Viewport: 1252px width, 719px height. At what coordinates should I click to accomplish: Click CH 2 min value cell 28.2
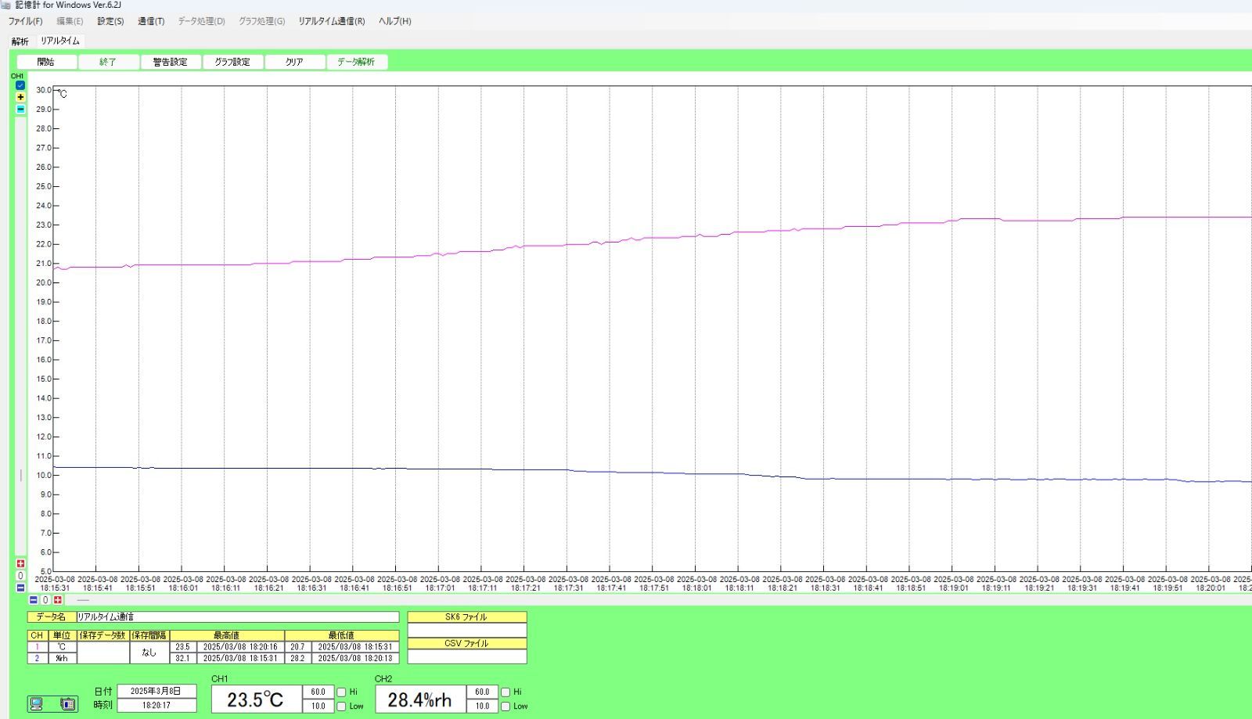coord(297,659)
